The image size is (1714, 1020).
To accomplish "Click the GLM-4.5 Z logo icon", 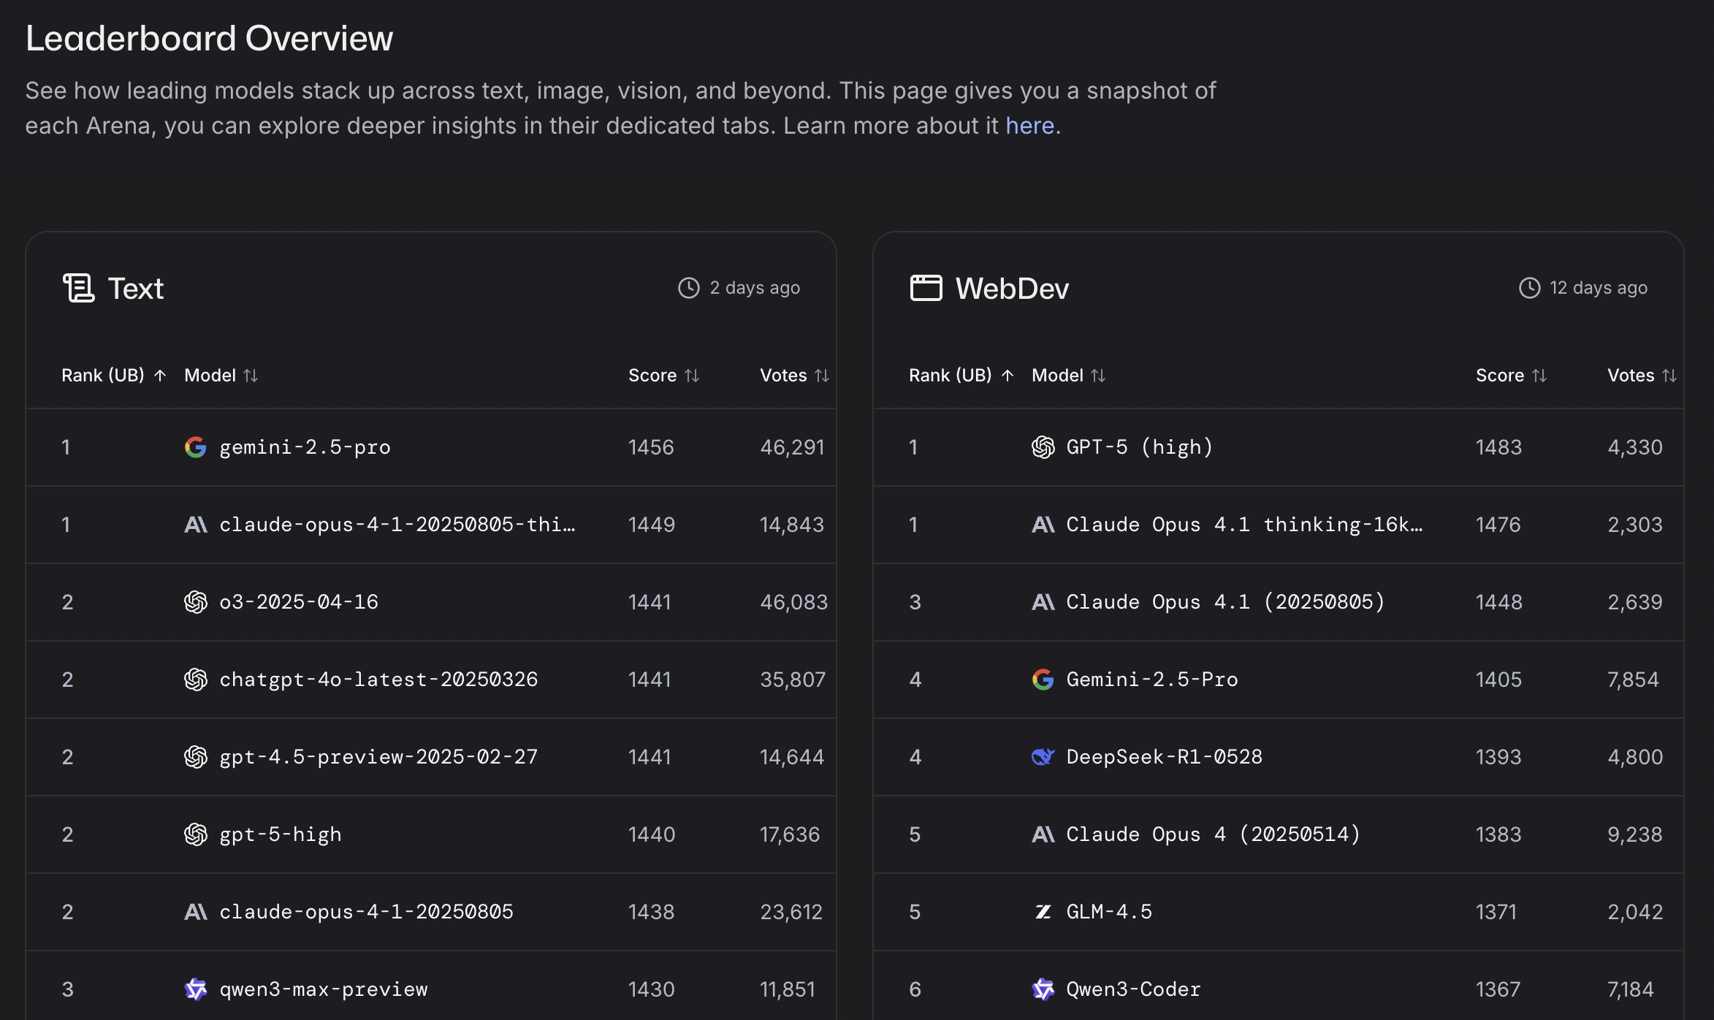I will (x=1043, y=912).
